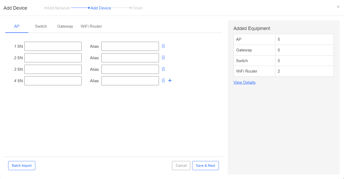
Task: Click the Alias field in row 2
Action: pyautogui.click(x=130, y=58)
